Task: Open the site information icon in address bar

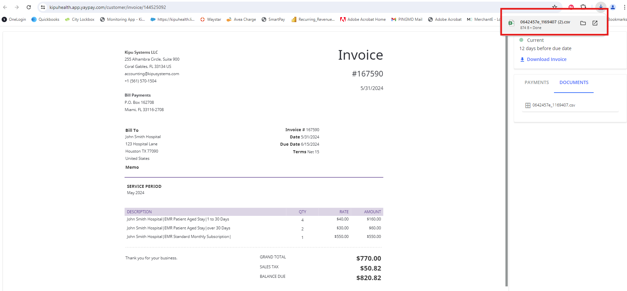Action: click(x=43, y=7)
